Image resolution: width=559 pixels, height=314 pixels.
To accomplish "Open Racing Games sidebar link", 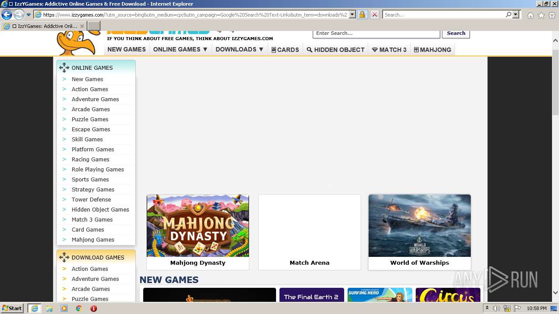I will tap(90, 159).
